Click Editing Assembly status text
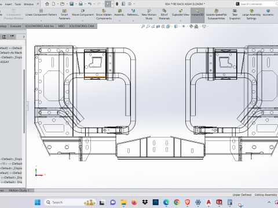This screenshot has height=208, width=278. pyautogui.click(x=266, y=195)
